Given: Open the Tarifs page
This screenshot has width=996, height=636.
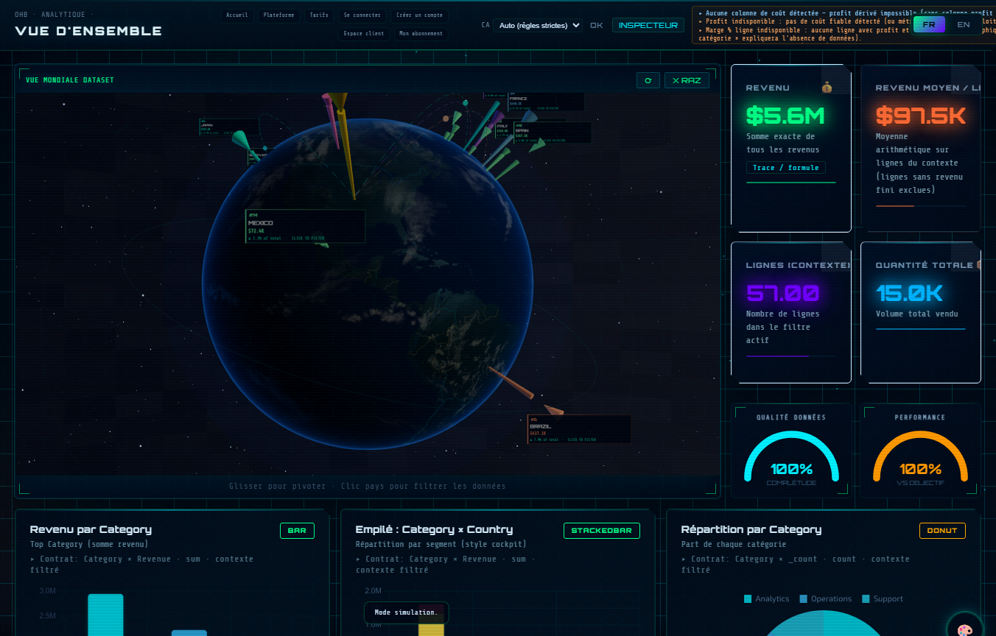Looking at the screenshot, I should 319,15.
